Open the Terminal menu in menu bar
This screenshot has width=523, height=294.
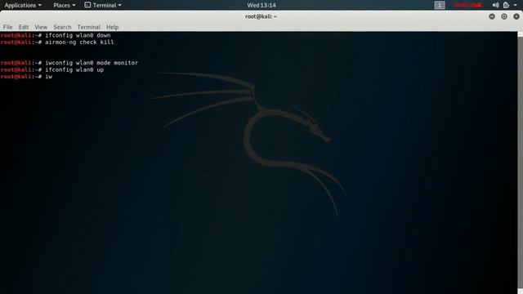pos(88,27)
